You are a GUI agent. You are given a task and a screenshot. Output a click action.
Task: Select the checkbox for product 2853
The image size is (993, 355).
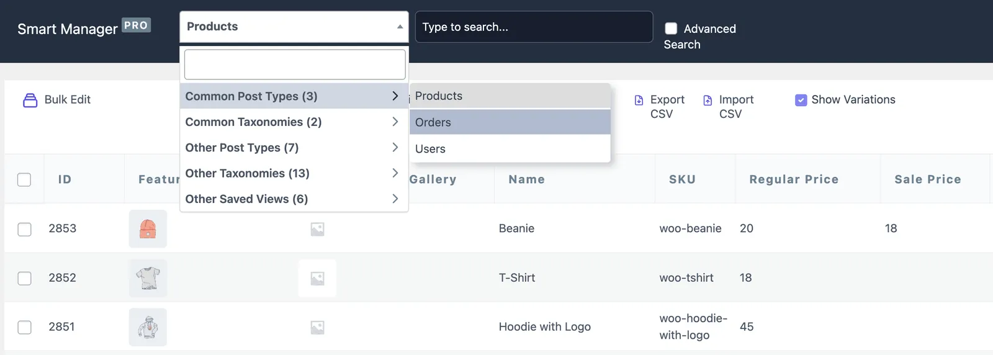pos(24,229)
